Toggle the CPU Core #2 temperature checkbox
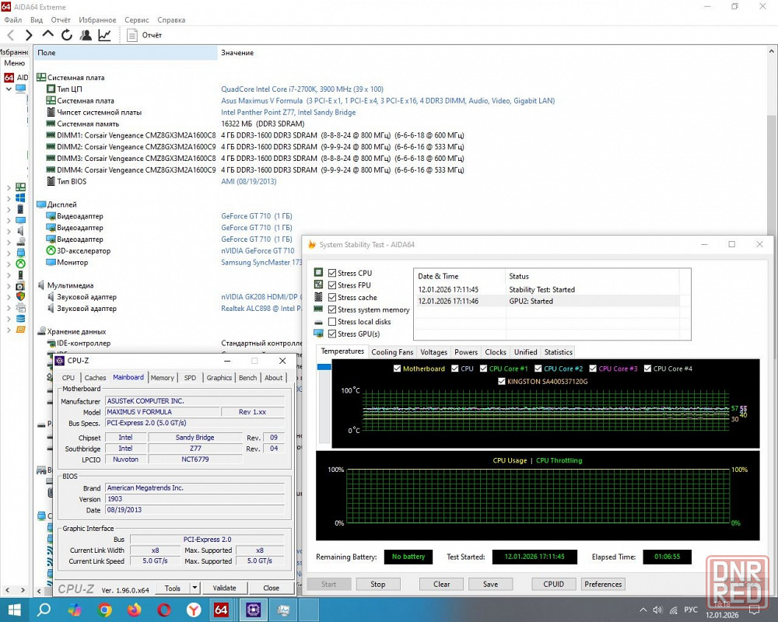778x622 pixels. (538, 369)
